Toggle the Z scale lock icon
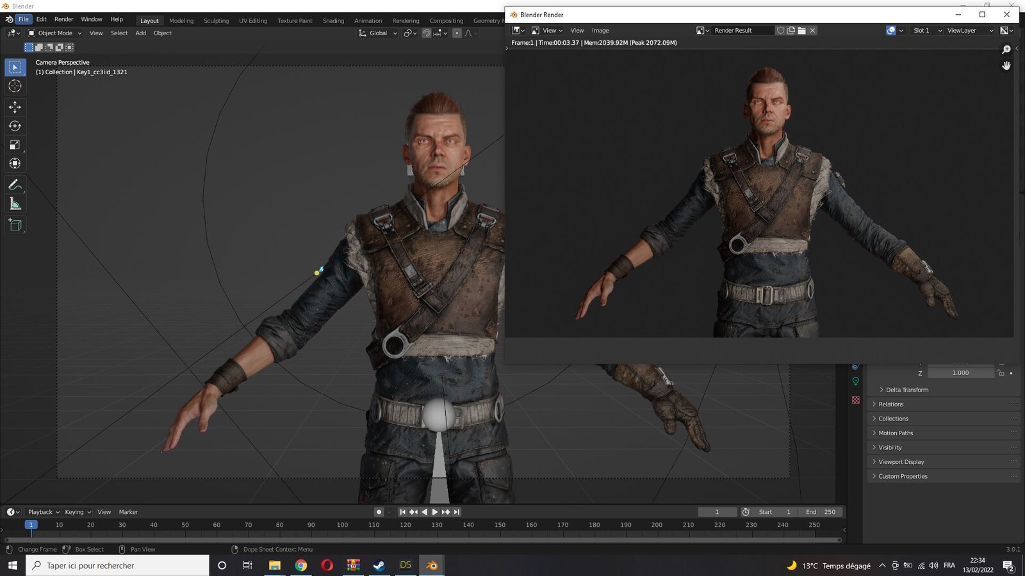 1001,373
